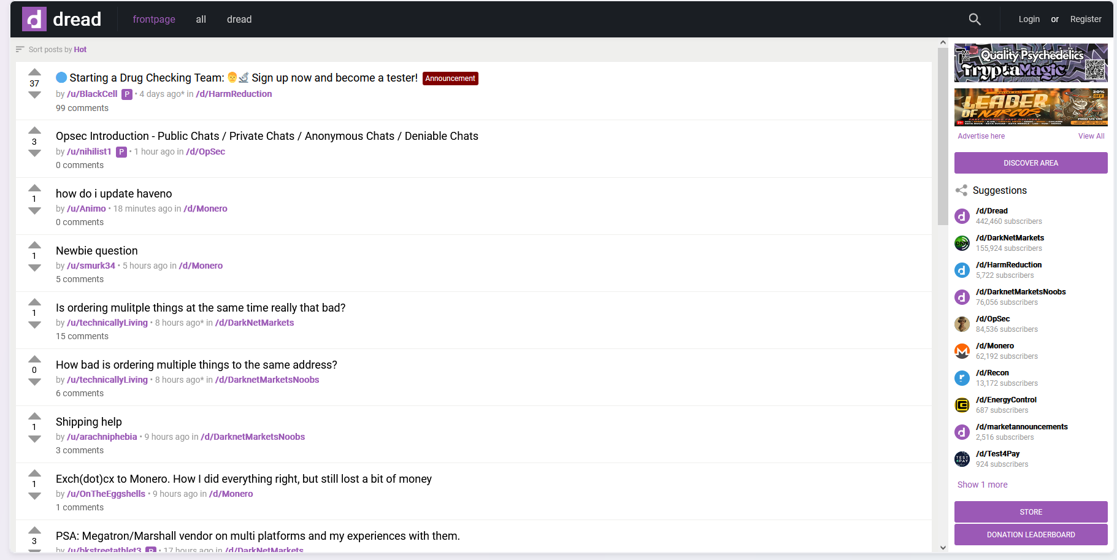Open /u/Animo user profile
The height and width of the screenshot is (560, 1117).
pos(86,209)
